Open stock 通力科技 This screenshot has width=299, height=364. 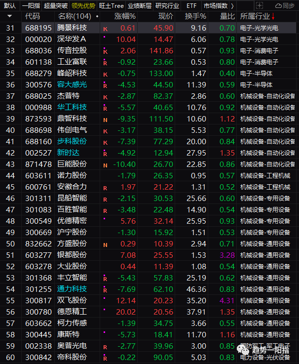click(x=72, y=289)
